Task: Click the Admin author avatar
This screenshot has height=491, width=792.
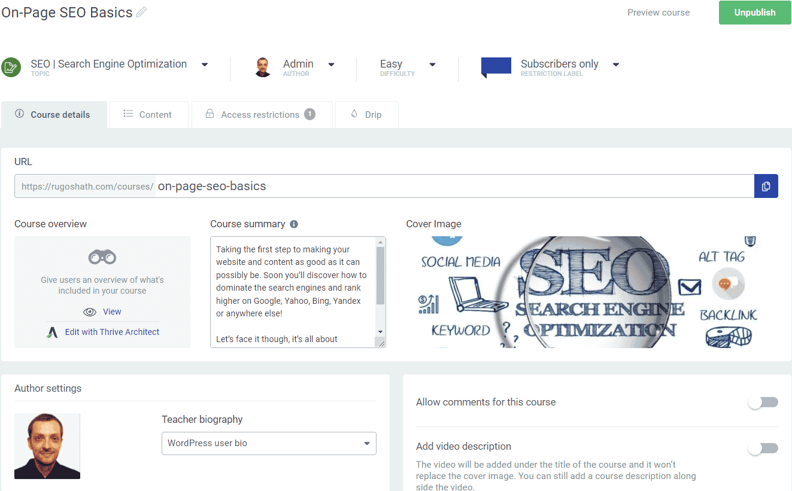Action: (x=263, y=67)
